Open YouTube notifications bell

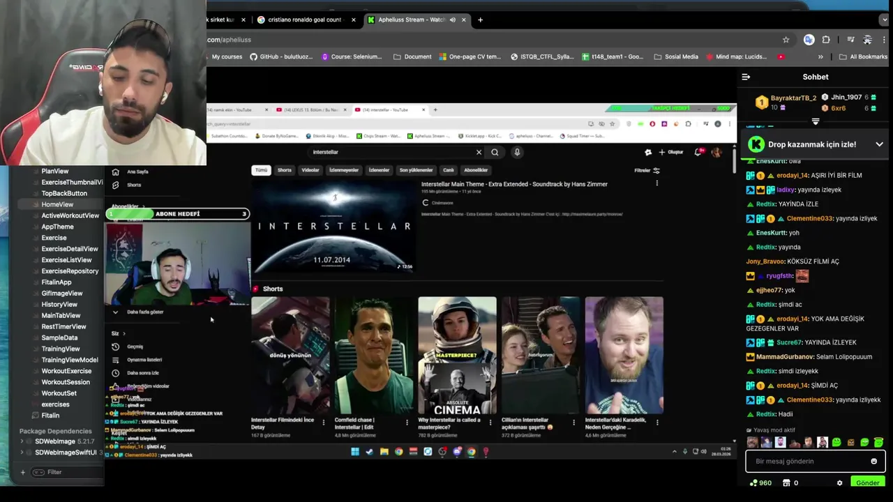click(698, 152)
